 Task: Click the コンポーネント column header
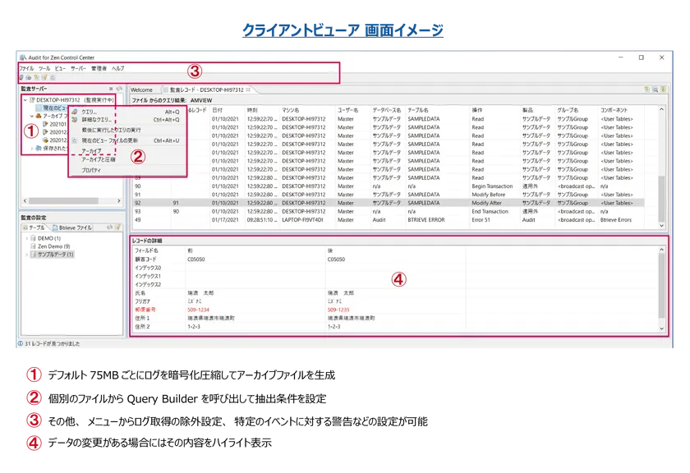click(614, 110)
